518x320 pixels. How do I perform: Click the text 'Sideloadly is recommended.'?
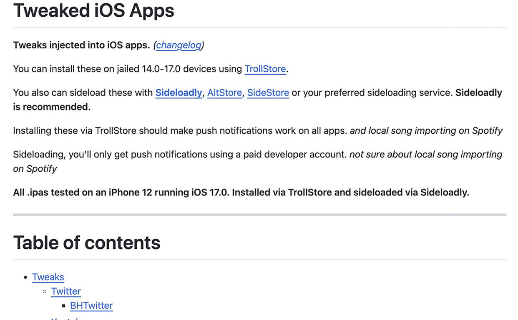tap(257, 100)
